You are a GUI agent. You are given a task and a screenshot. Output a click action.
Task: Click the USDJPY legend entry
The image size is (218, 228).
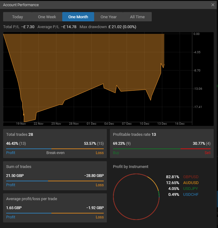tap(190, 189)
